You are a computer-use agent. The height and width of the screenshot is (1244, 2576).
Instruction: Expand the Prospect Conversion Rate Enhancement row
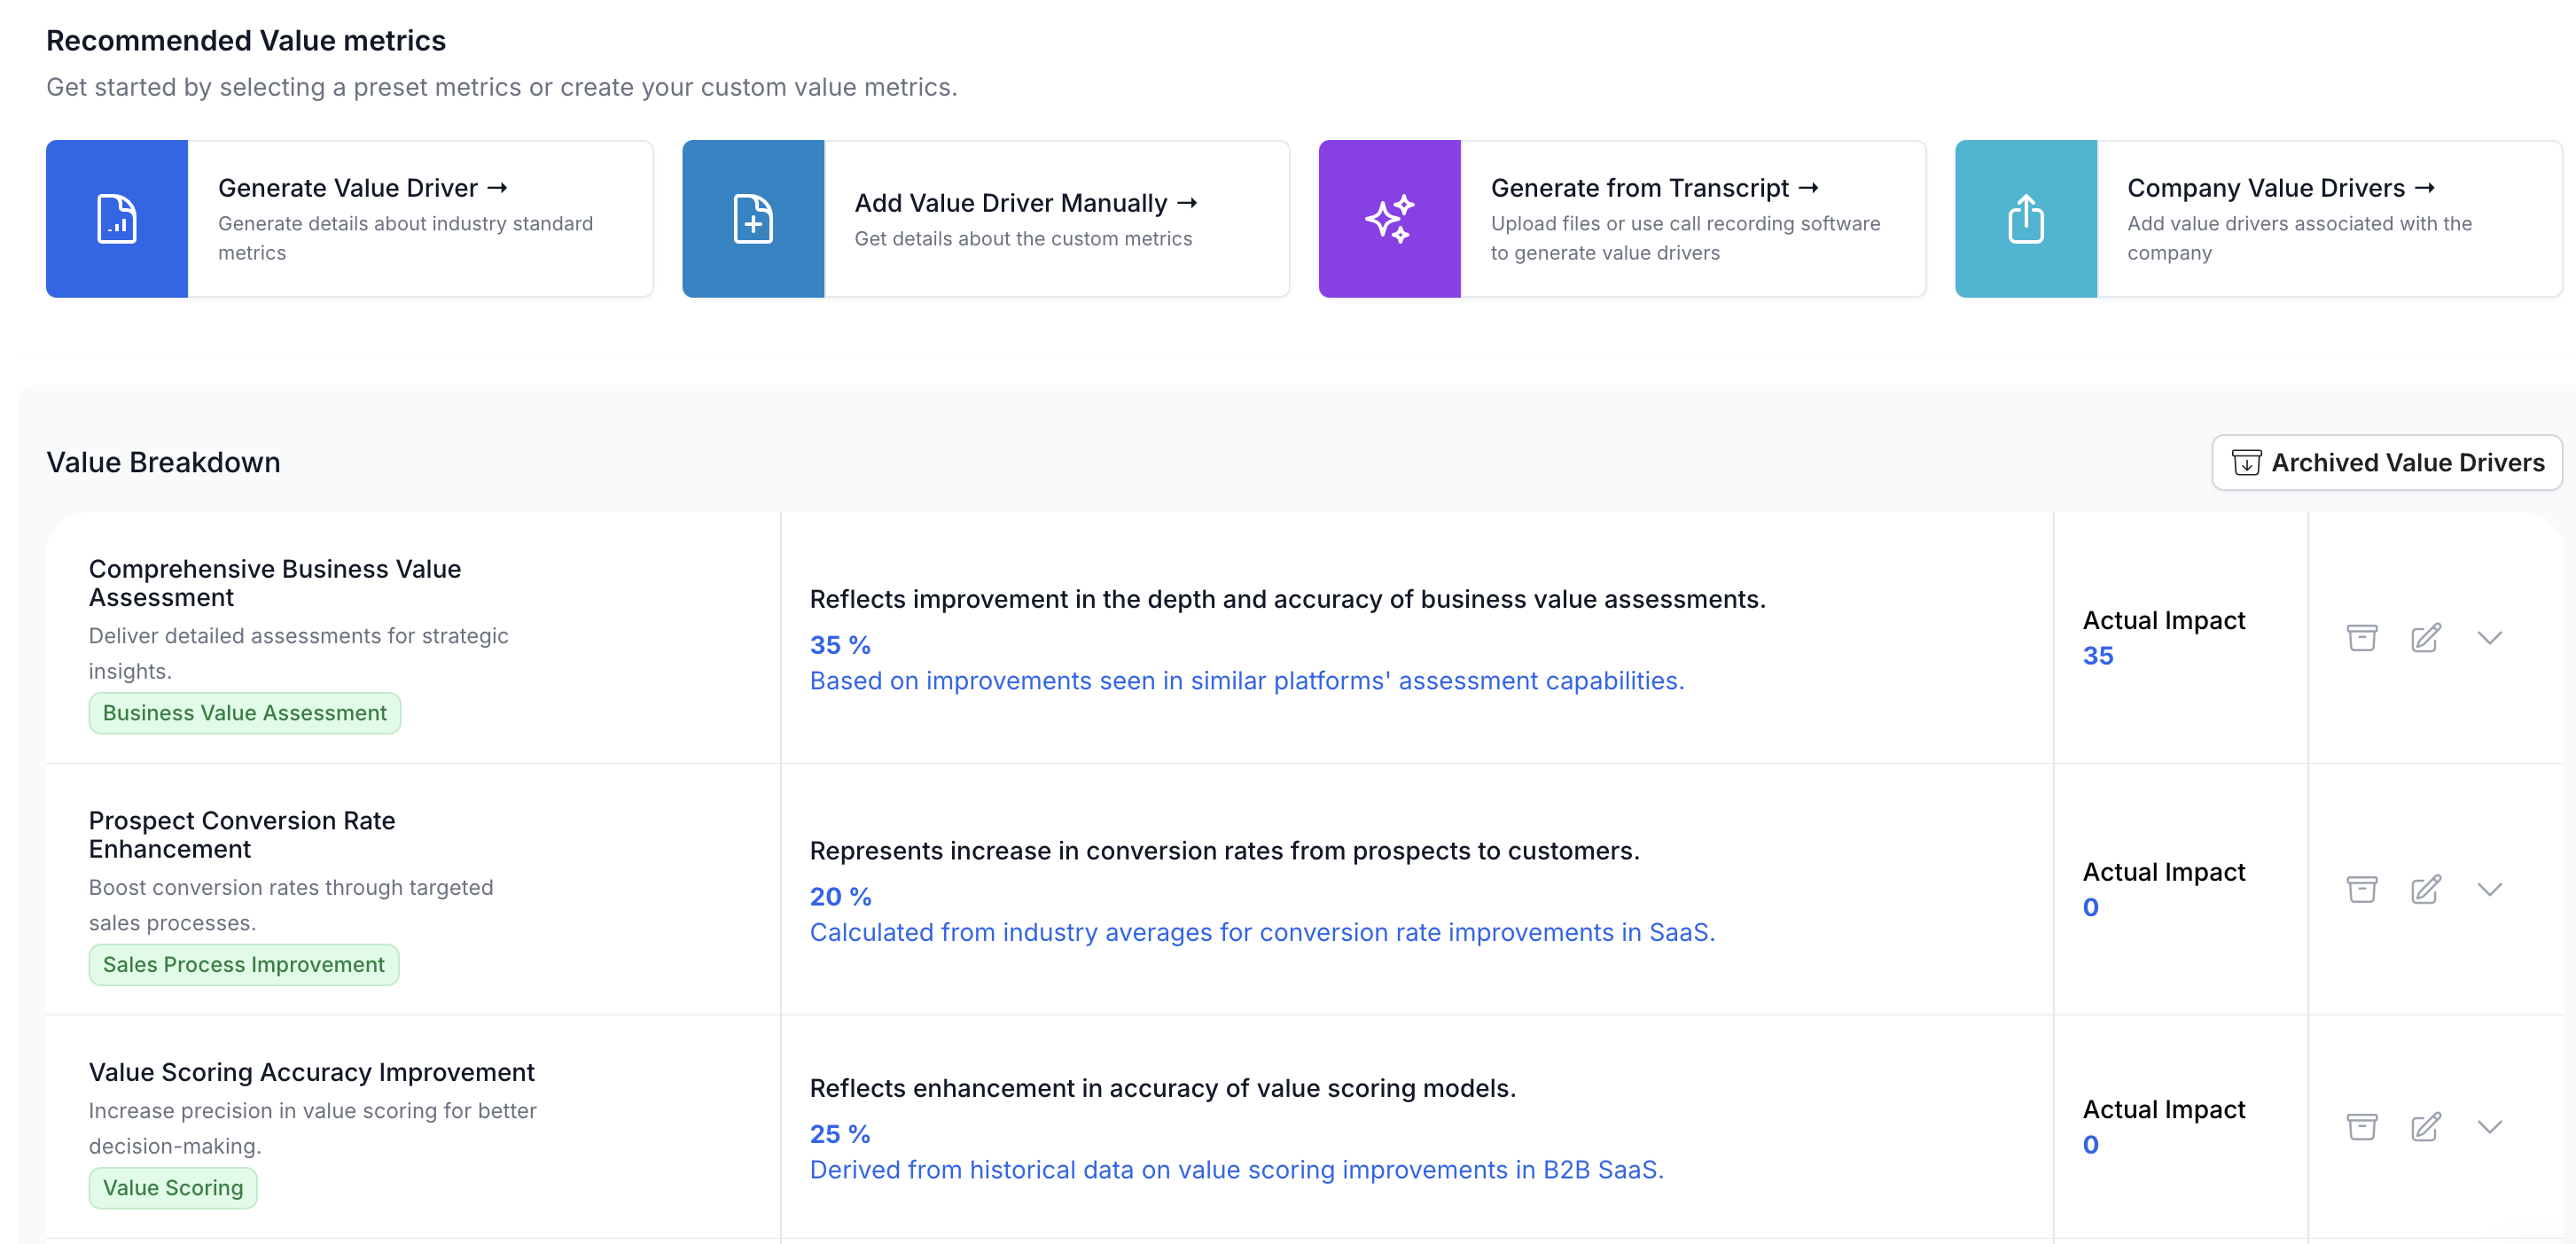pos(2489,890)
